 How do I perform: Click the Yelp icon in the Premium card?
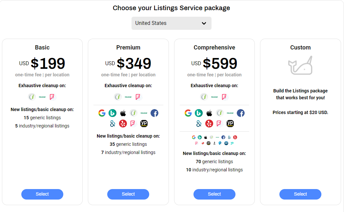click(123, 124)
